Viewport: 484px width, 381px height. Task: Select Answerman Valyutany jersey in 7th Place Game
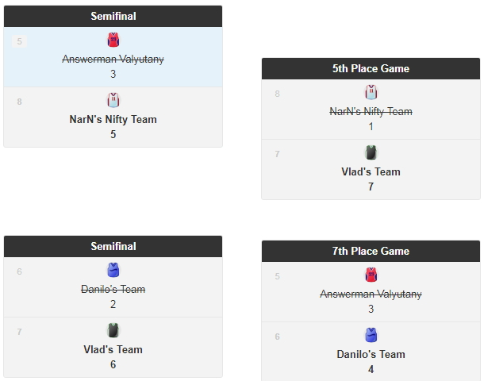pos(371,275)
